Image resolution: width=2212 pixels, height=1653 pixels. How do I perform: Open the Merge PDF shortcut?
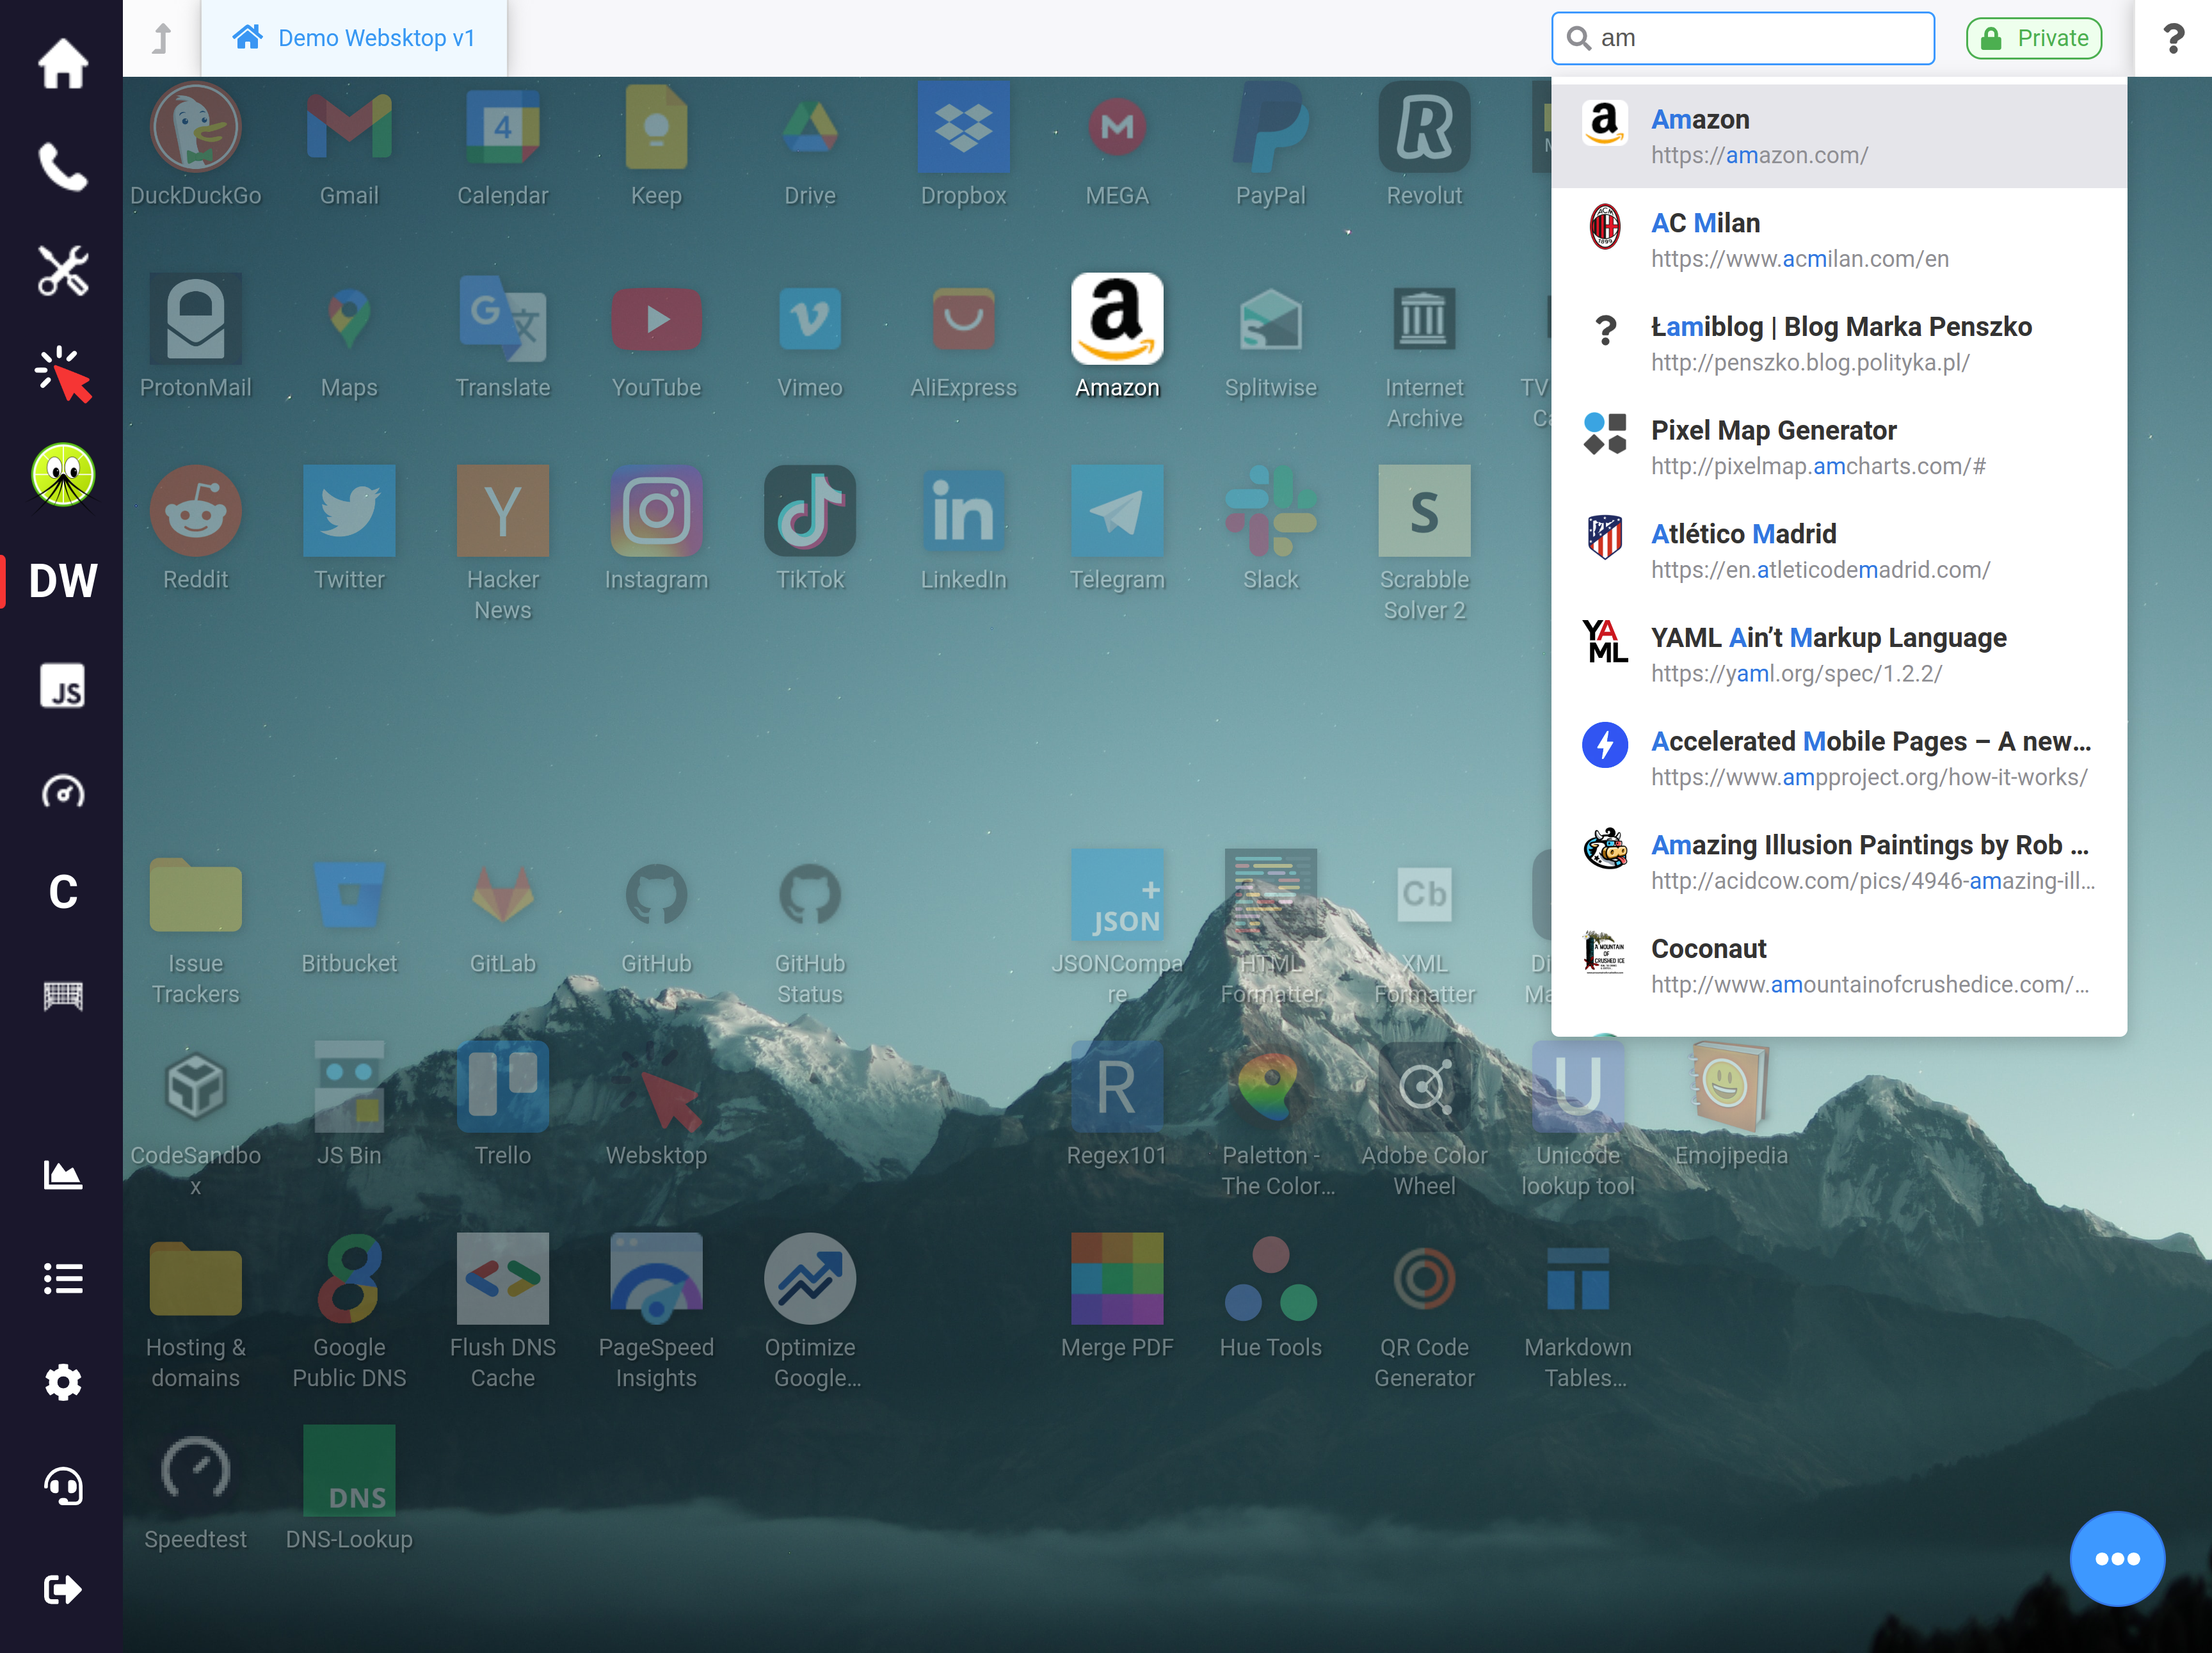[1116, 1297]
